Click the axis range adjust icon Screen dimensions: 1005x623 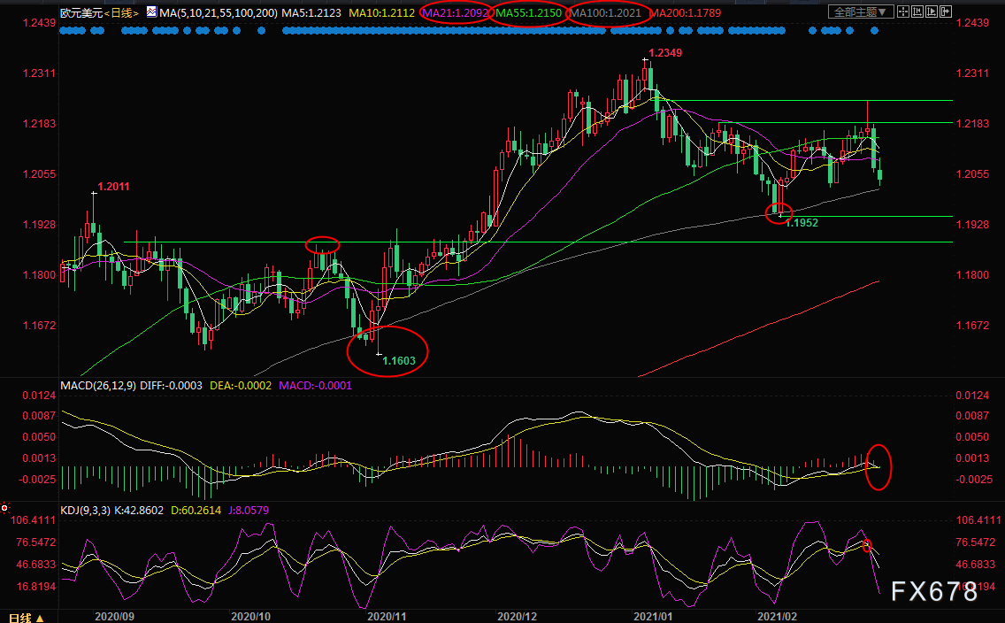click(917, 12)
